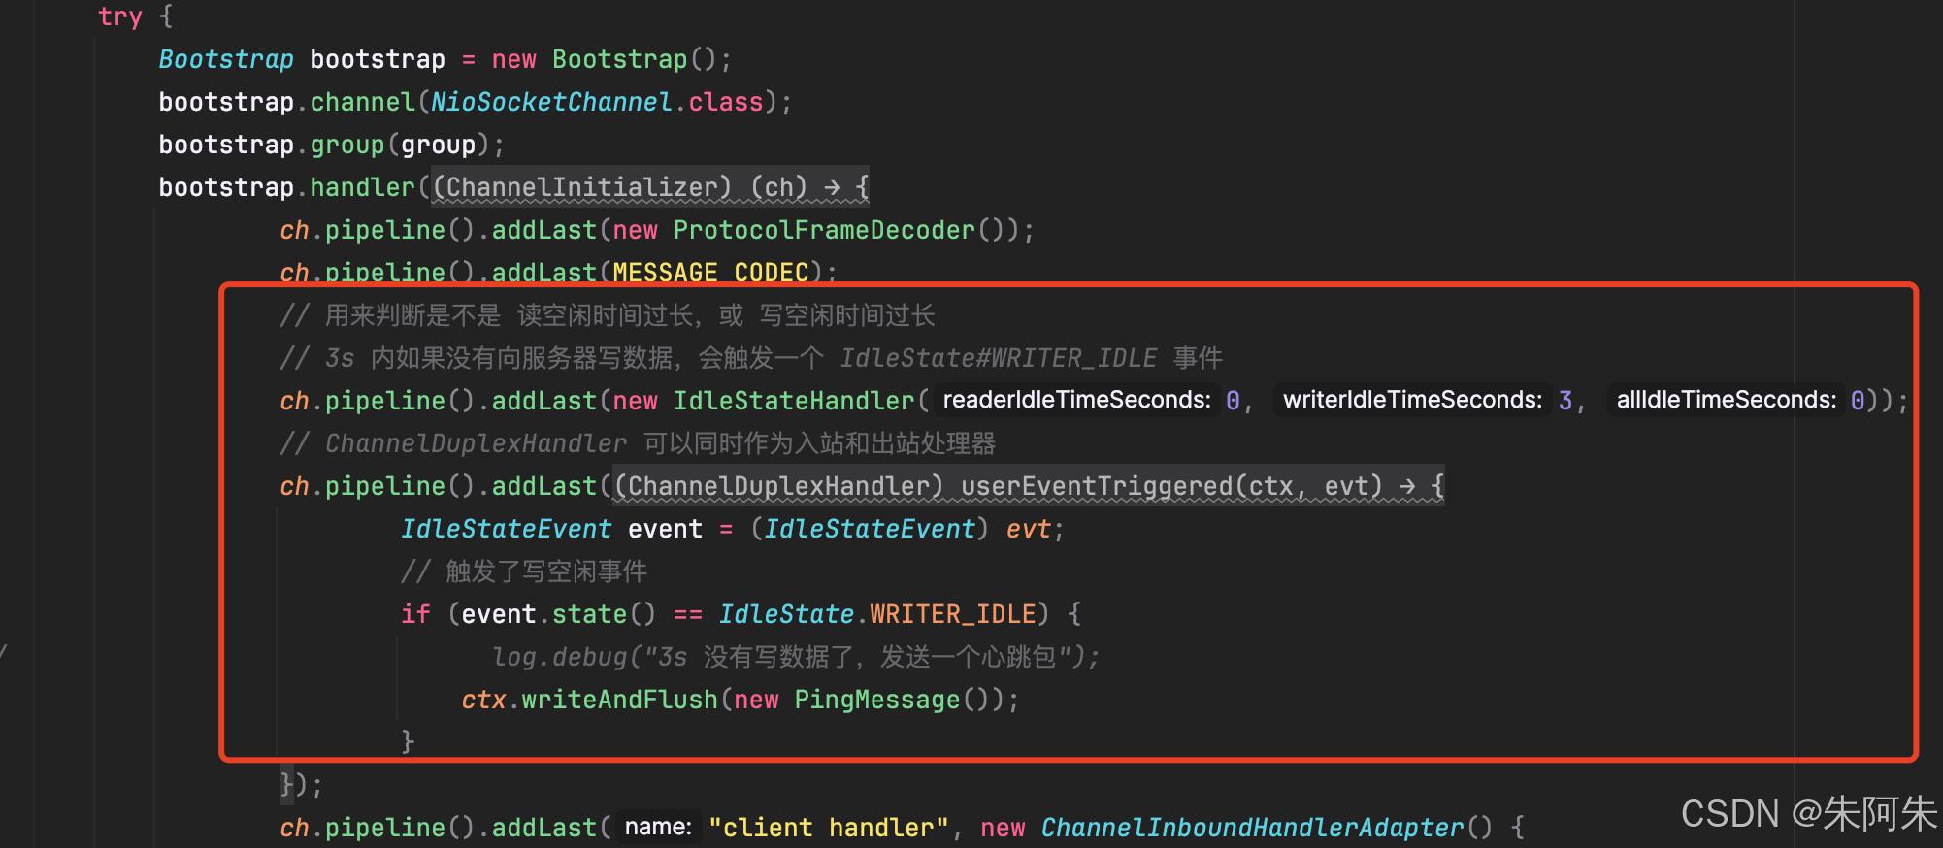Click the if keyword before event.state()
The image size is (1943, 848).
coord(415,614)
